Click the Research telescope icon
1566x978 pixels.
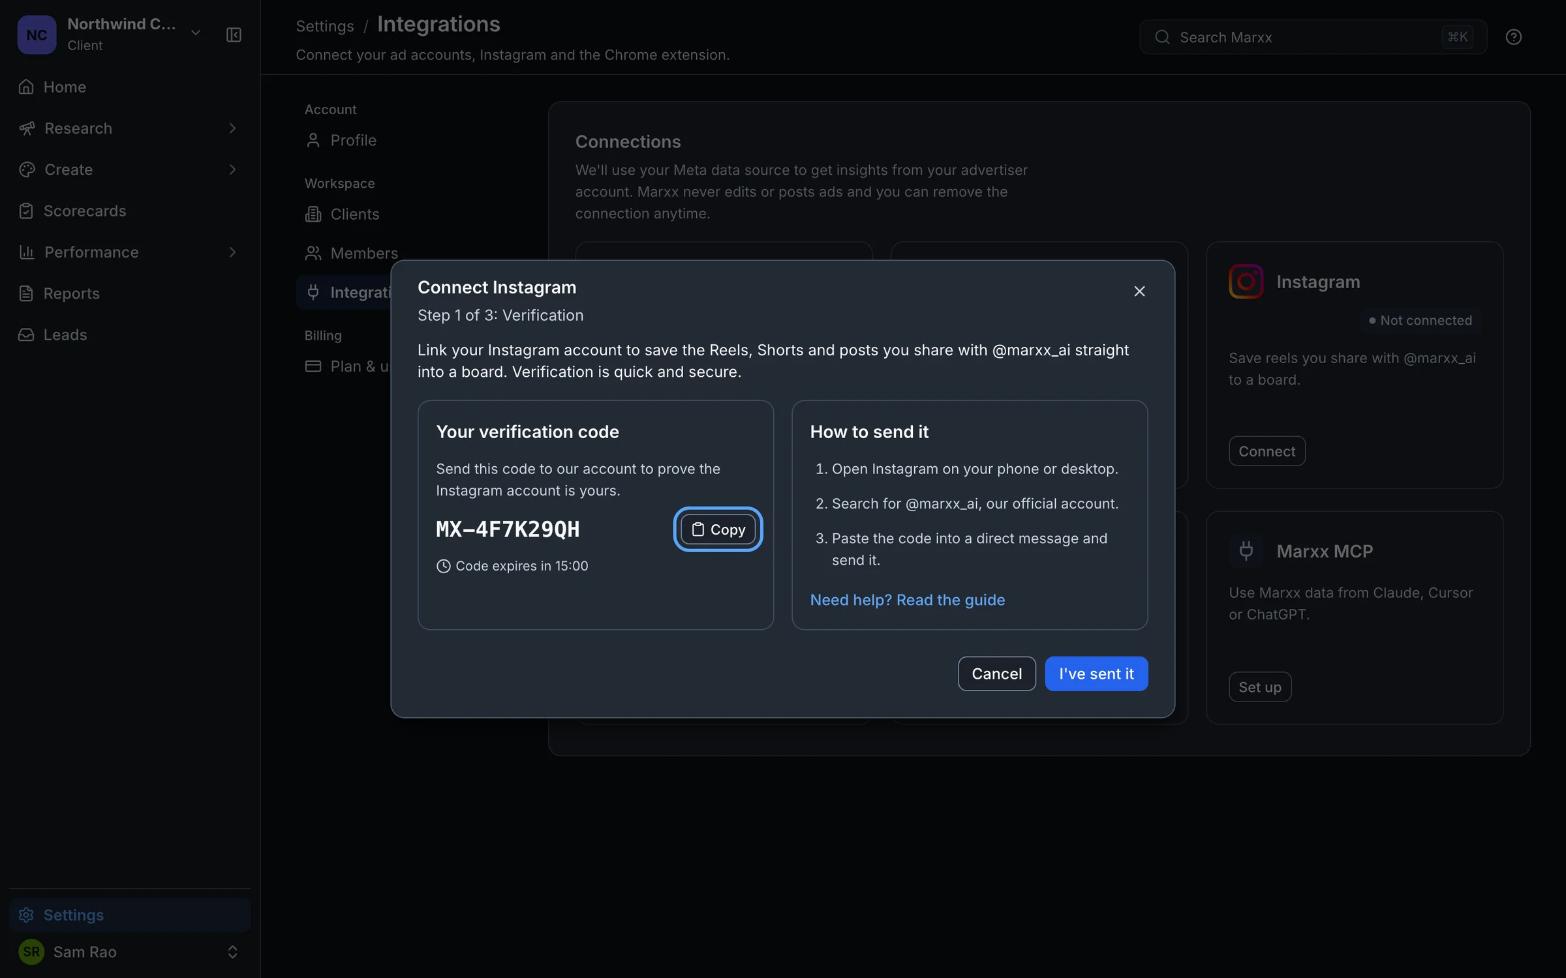(x=26, y=128)
